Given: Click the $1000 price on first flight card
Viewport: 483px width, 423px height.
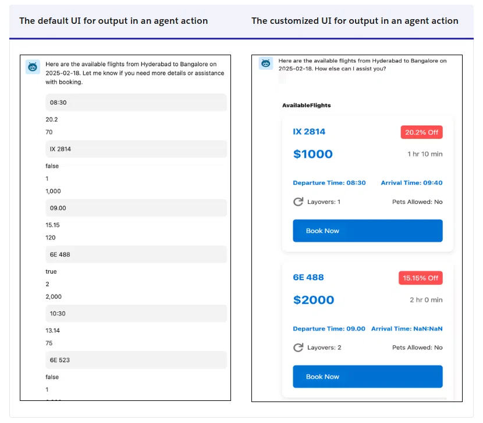Looking at the screenshot, I should (x=313, y=154).
